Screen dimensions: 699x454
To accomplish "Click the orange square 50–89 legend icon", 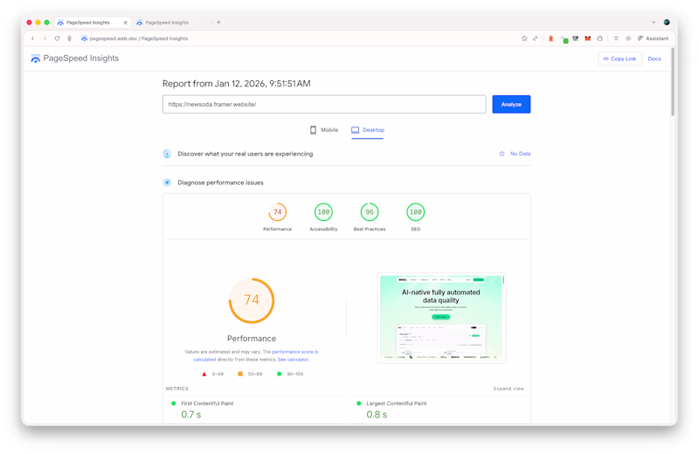I will (x=240, y=374).
